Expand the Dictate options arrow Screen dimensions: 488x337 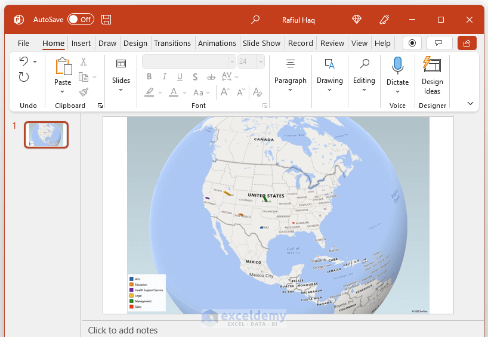pyautogui.click(x=397, y=91)
